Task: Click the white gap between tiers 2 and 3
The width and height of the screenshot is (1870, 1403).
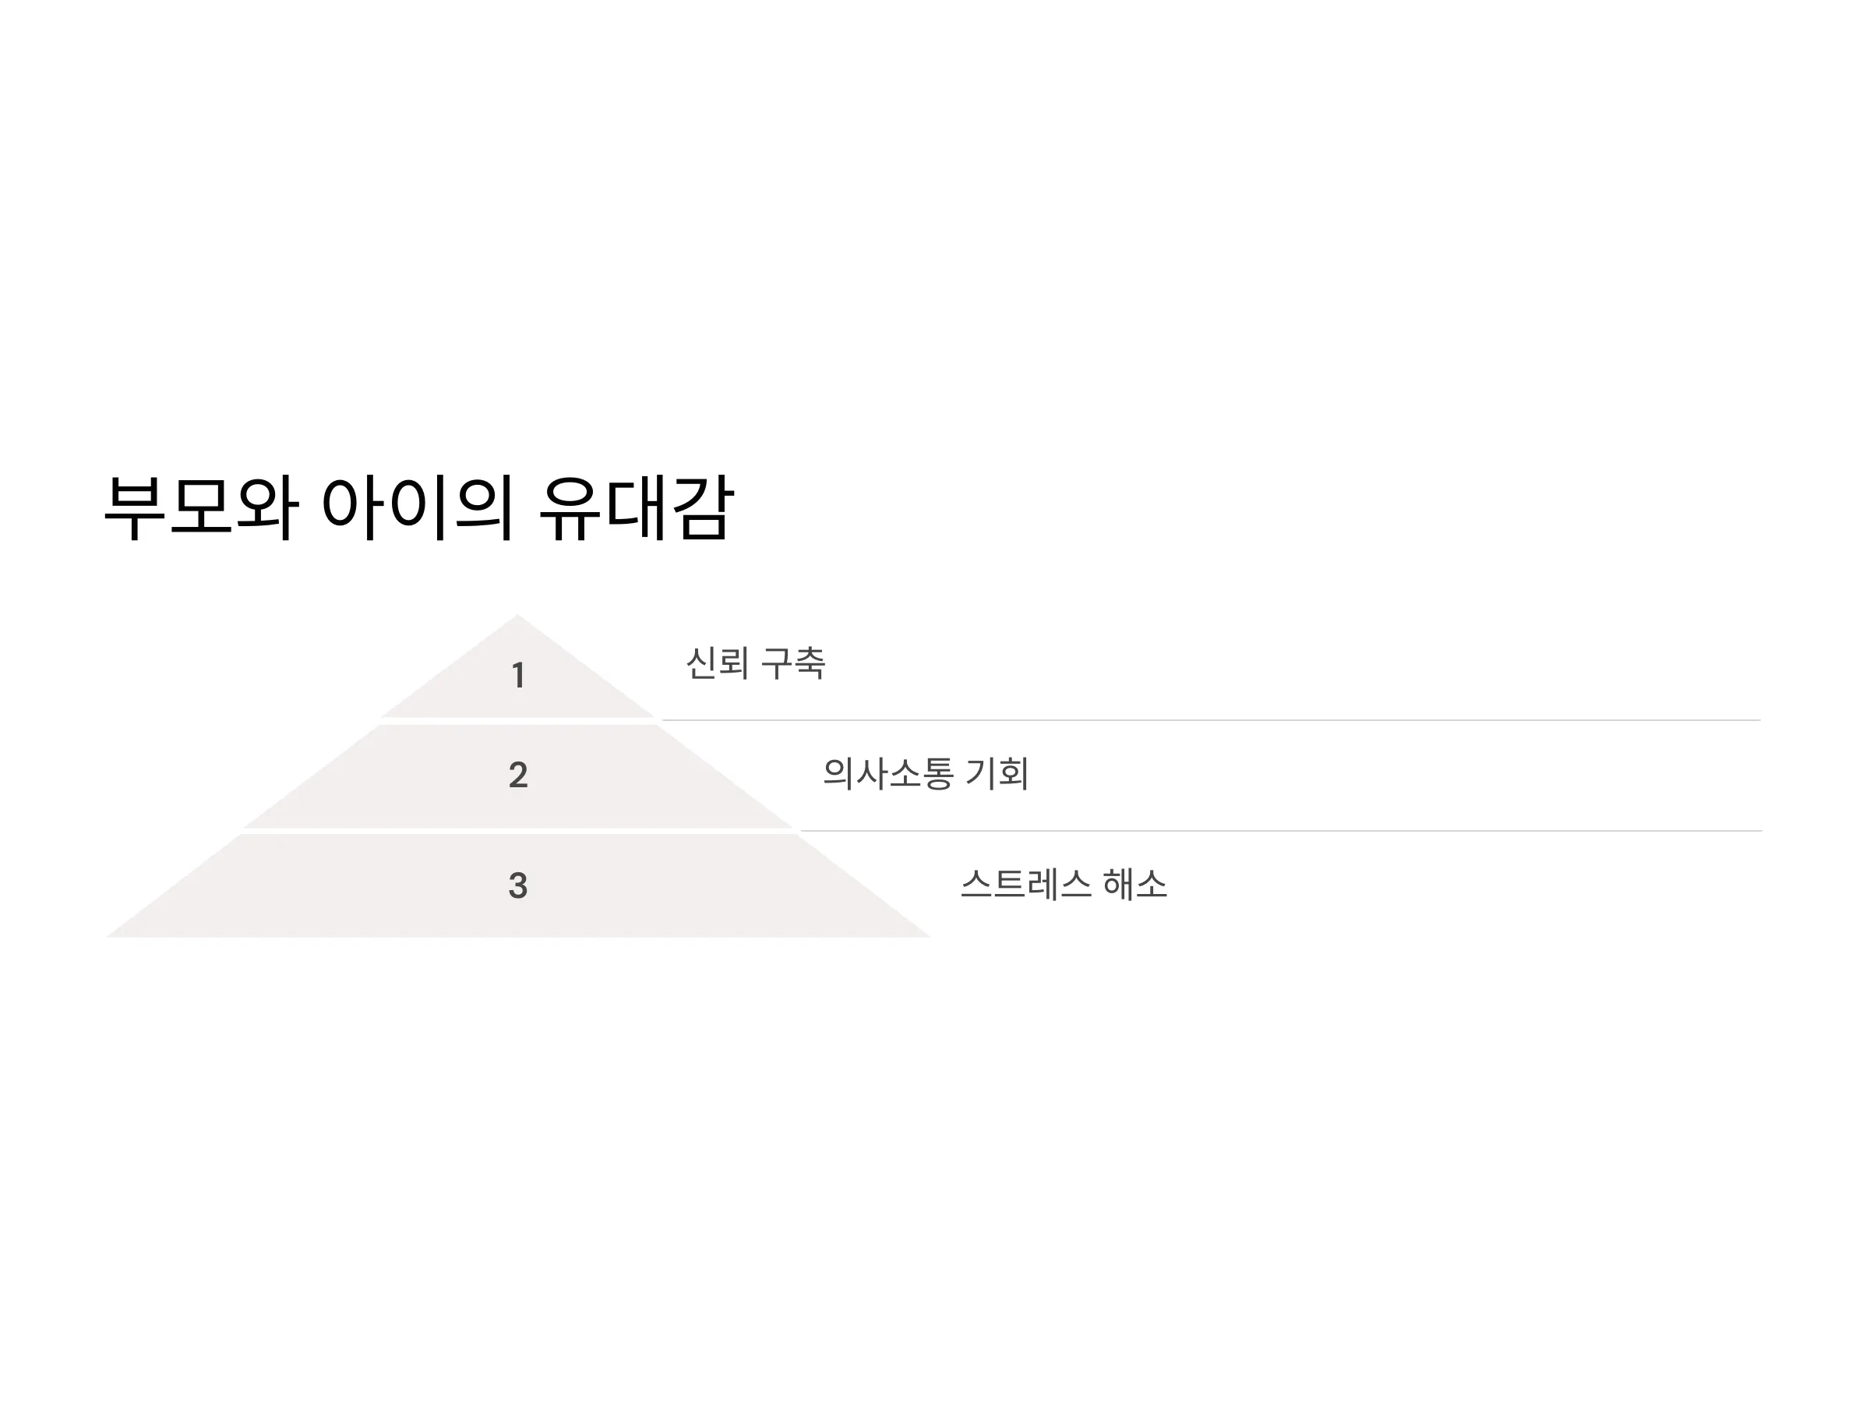Action: 518,832
